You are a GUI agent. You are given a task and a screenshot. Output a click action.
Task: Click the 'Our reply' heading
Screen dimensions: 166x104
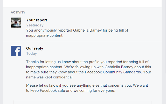point(34,48)
